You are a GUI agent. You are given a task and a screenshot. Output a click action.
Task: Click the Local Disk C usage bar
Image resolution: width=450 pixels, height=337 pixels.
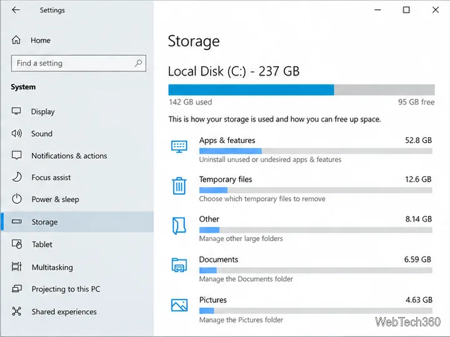pos(301,90)
